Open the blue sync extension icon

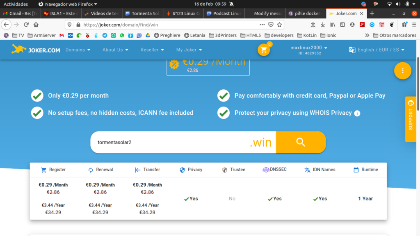372,25
